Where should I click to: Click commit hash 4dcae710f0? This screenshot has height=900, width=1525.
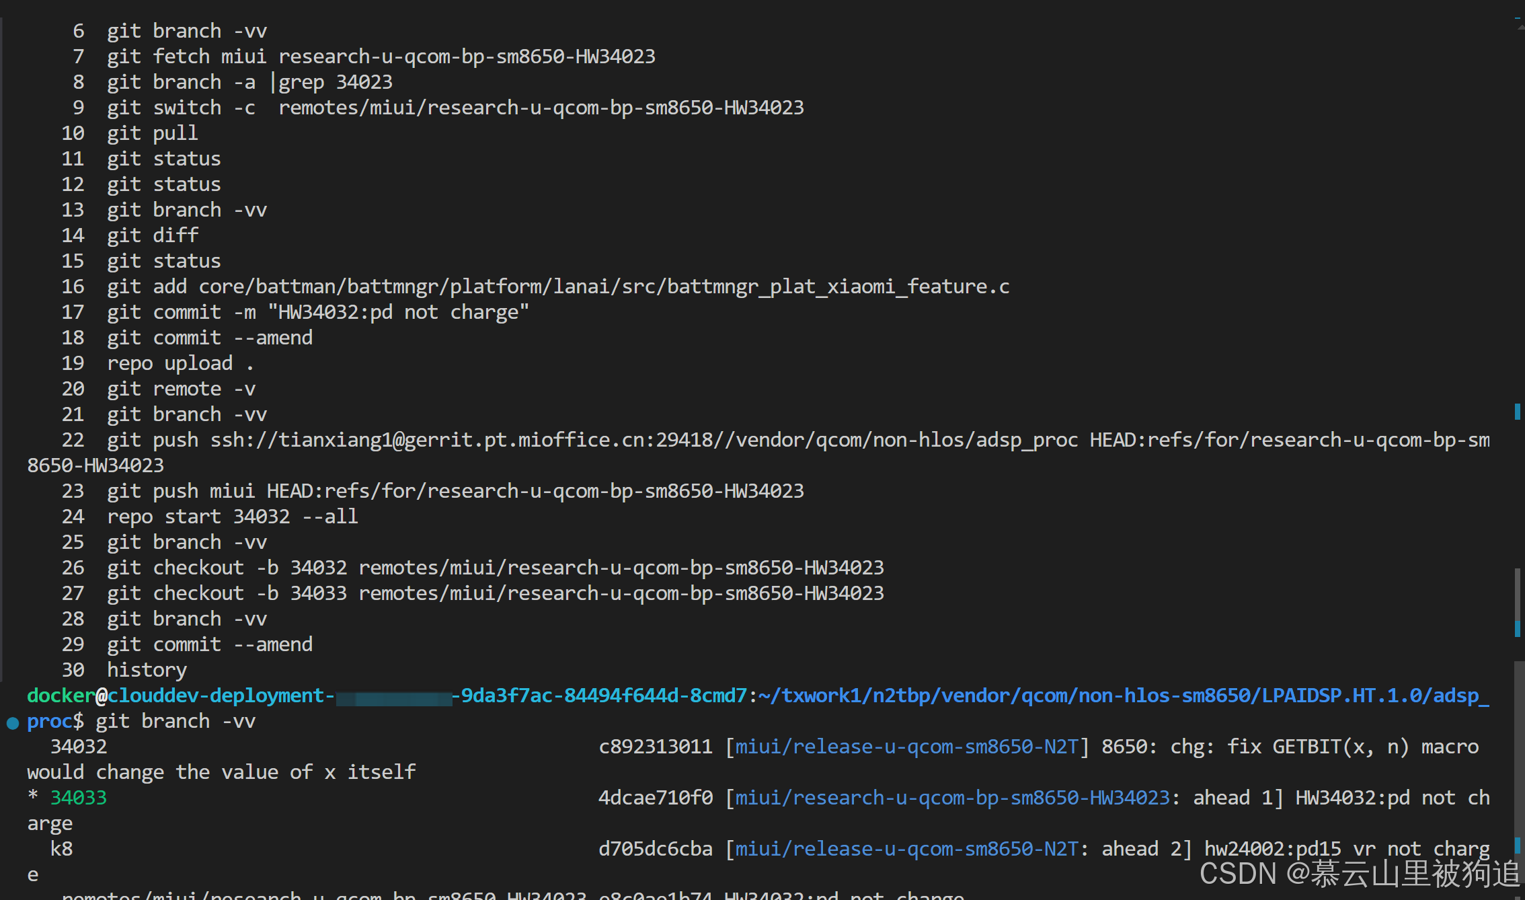[655, 798]
